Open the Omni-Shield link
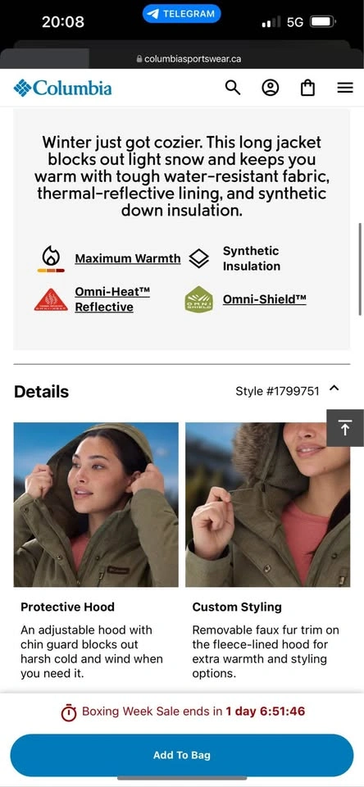The height and width of the screenshot is (787, 364). (x=265, y=299)
